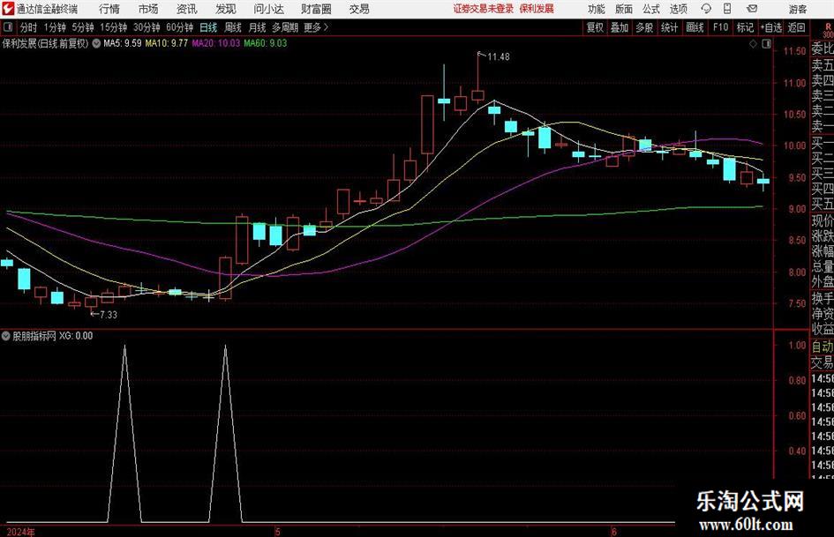Switch to the 30分钟 period tab
This screenshot has height=537, width=834.
[x=147, y=27]
